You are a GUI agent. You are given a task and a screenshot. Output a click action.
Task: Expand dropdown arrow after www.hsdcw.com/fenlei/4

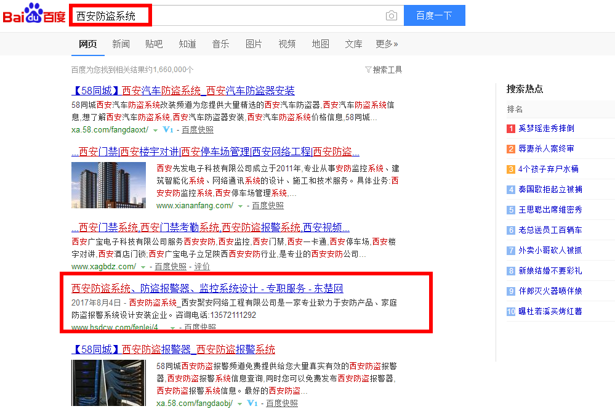tap(172, 328)
